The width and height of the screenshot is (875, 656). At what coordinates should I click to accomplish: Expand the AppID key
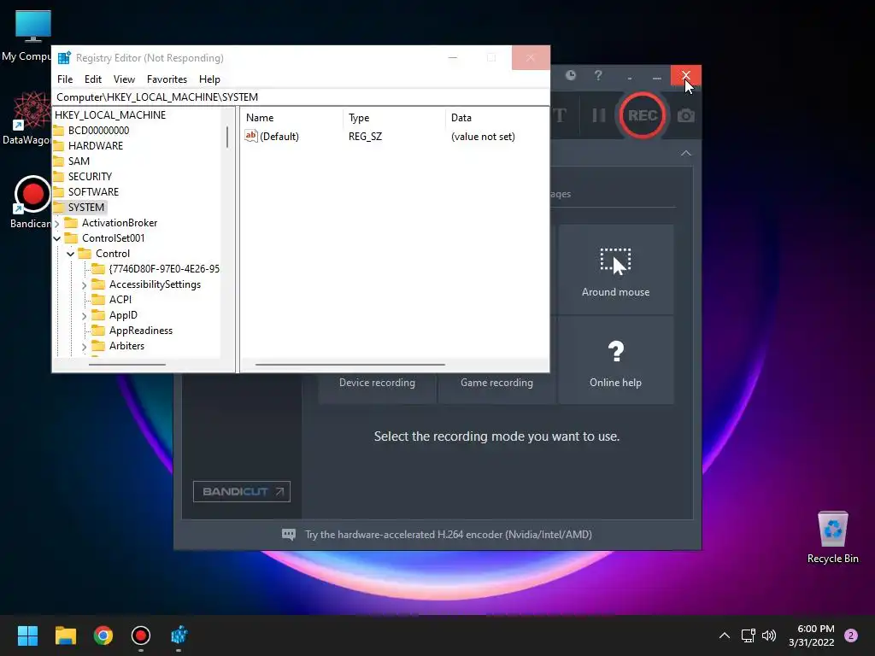tap(85, 316)
